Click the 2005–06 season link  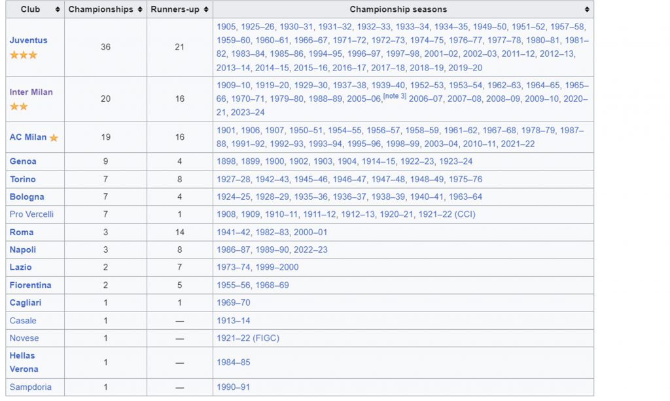(364, 99)
